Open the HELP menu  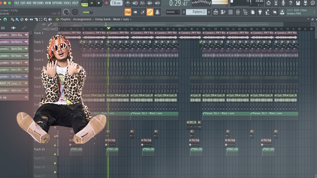tap(75, 3)
